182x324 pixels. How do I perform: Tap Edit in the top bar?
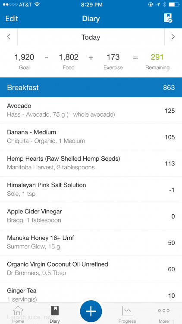(x=12, y=19)
